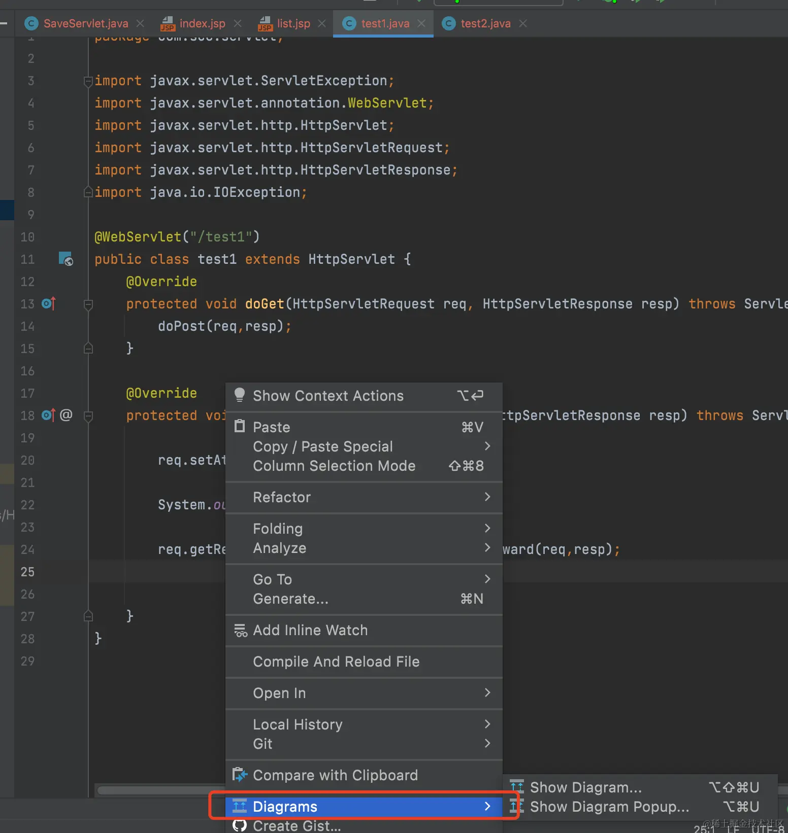Screen dimensions: 788x833
Task: Click line number 11 in the gutter
Action: pyautogui.click(x=27, y=259)
